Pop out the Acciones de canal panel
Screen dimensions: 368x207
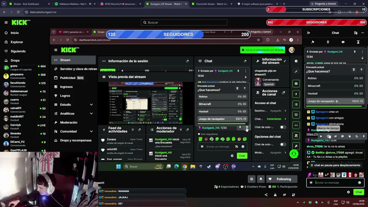click(283, 93)
